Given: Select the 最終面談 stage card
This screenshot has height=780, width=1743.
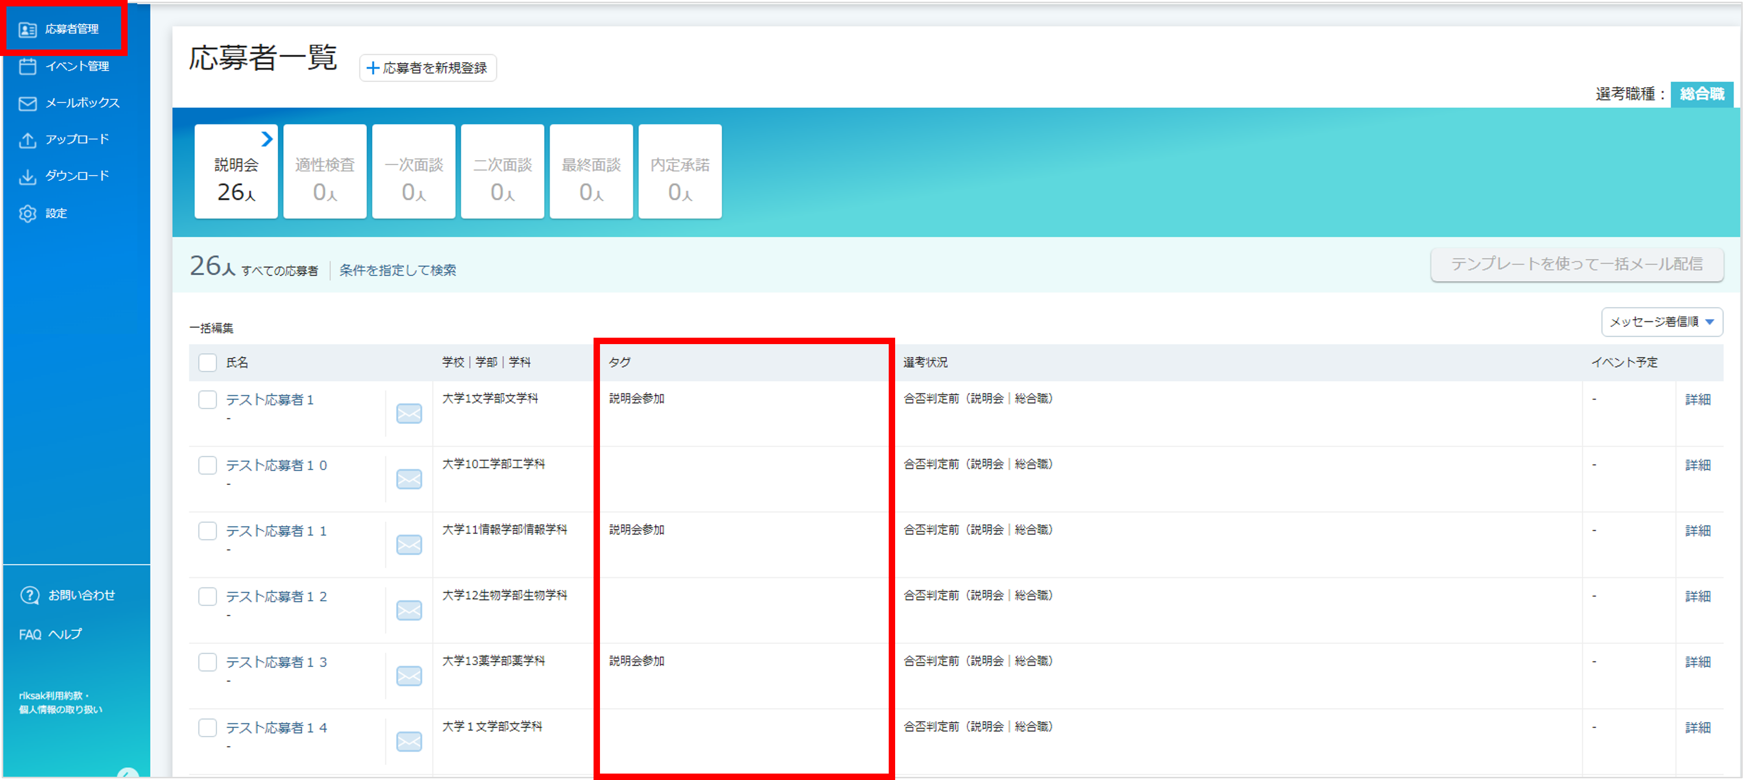Looking at the screenshot, I should (x=591, y=171).
